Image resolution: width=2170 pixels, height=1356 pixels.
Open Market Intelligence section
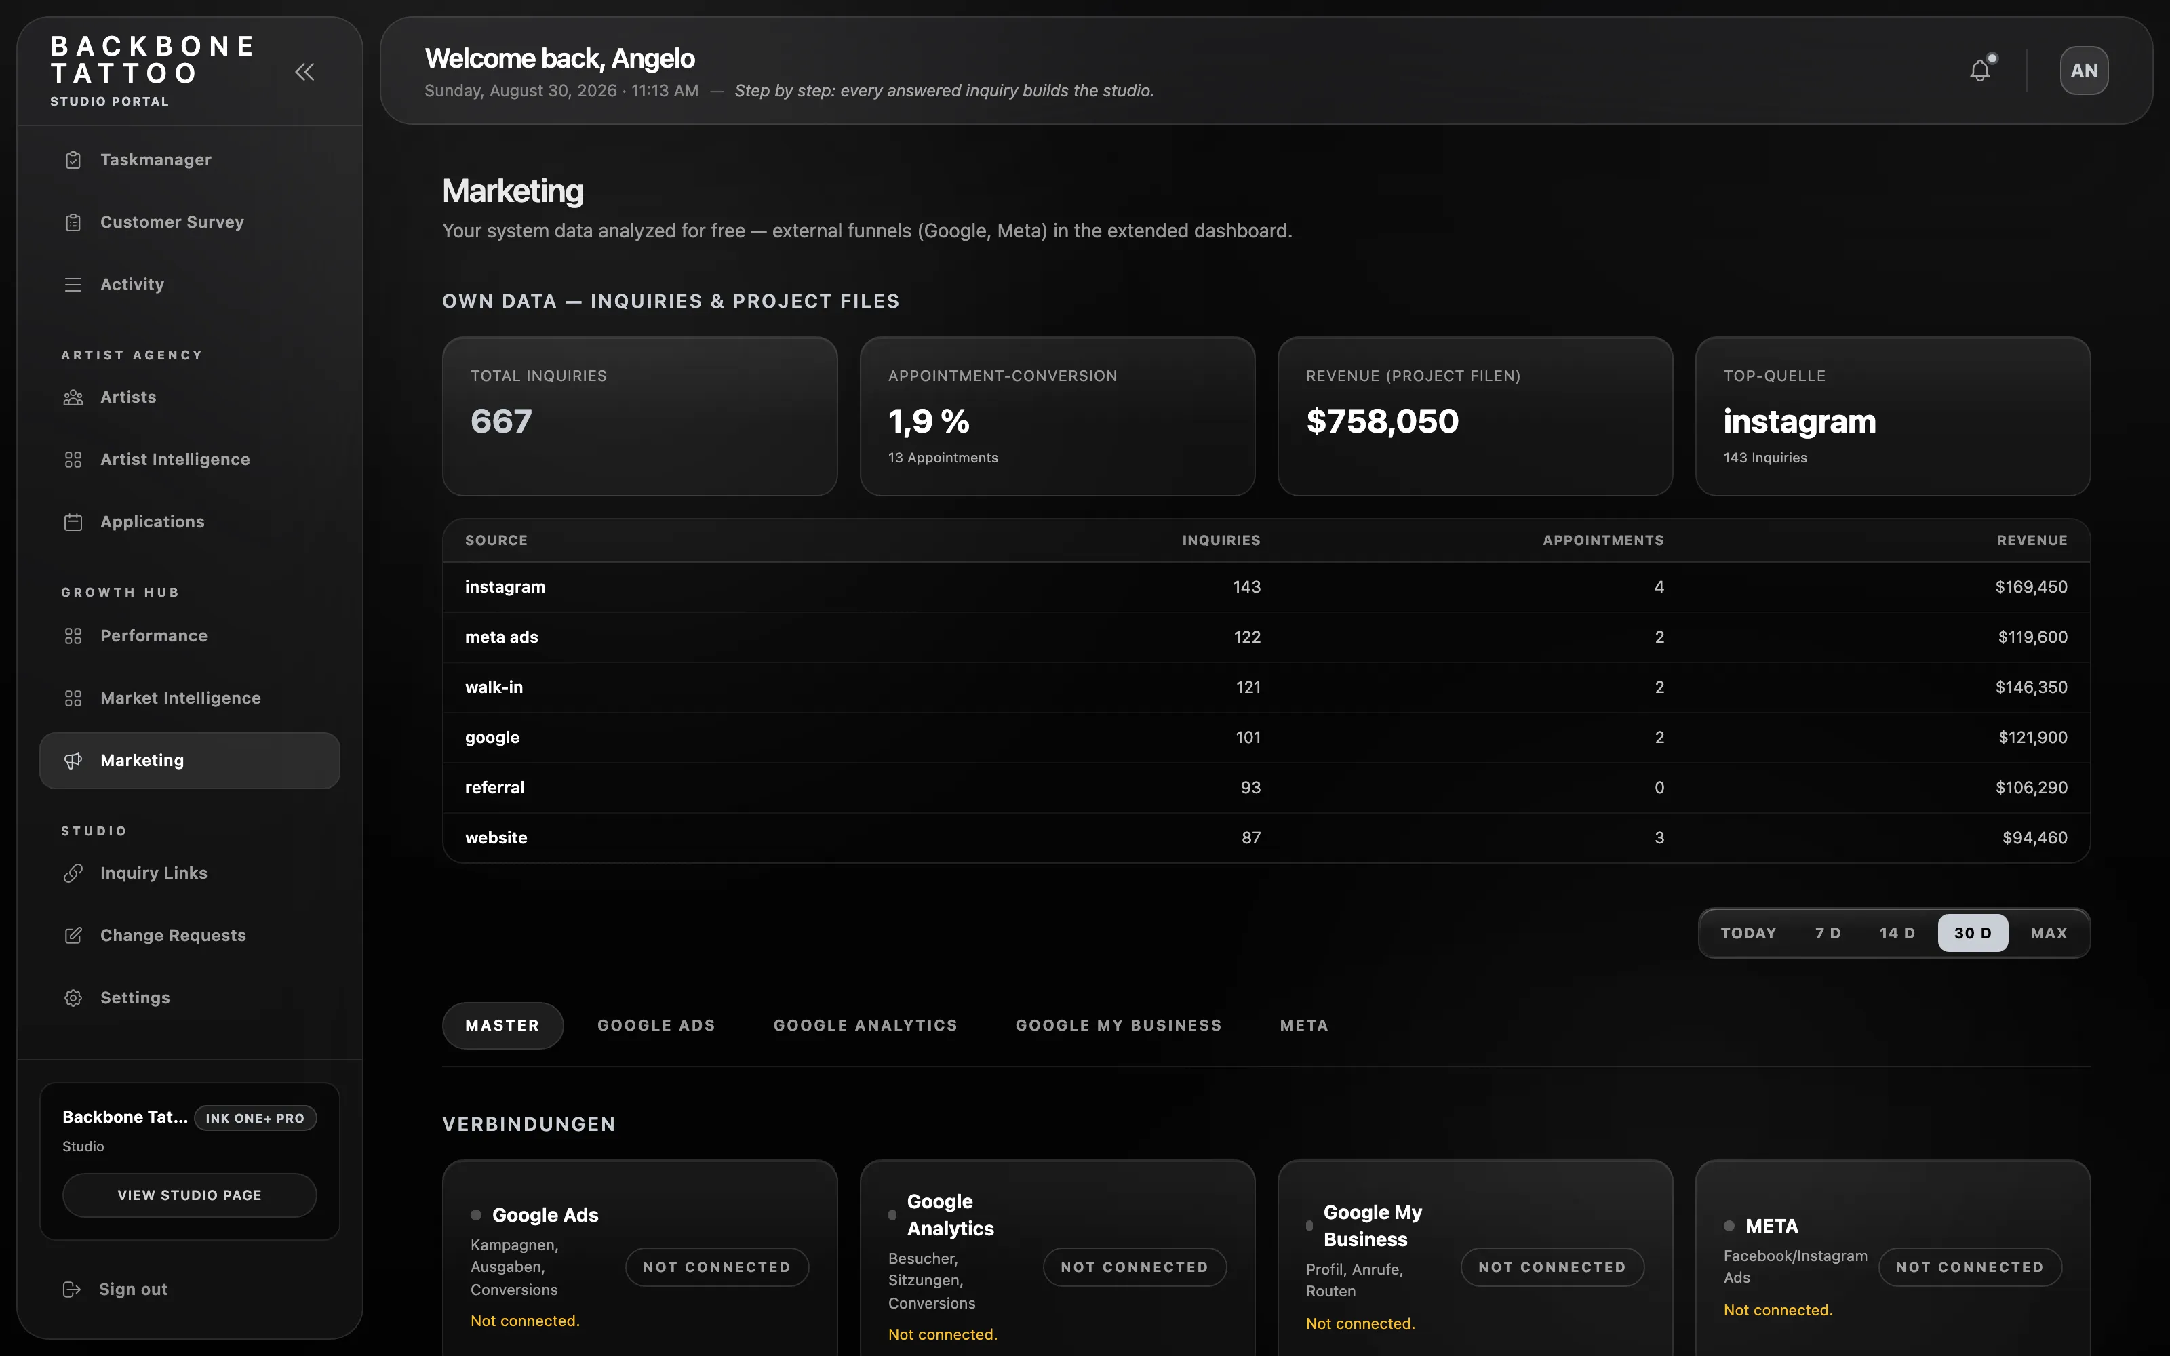(190, 698)
